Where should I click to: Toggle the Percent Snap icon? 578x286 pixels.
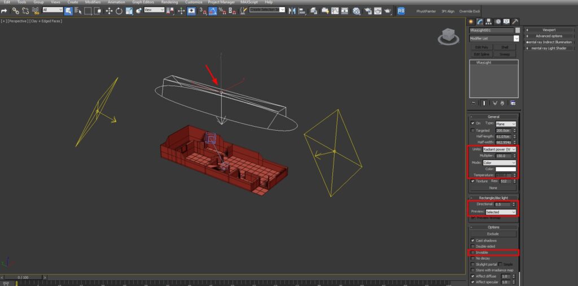[x=222, y=11]
